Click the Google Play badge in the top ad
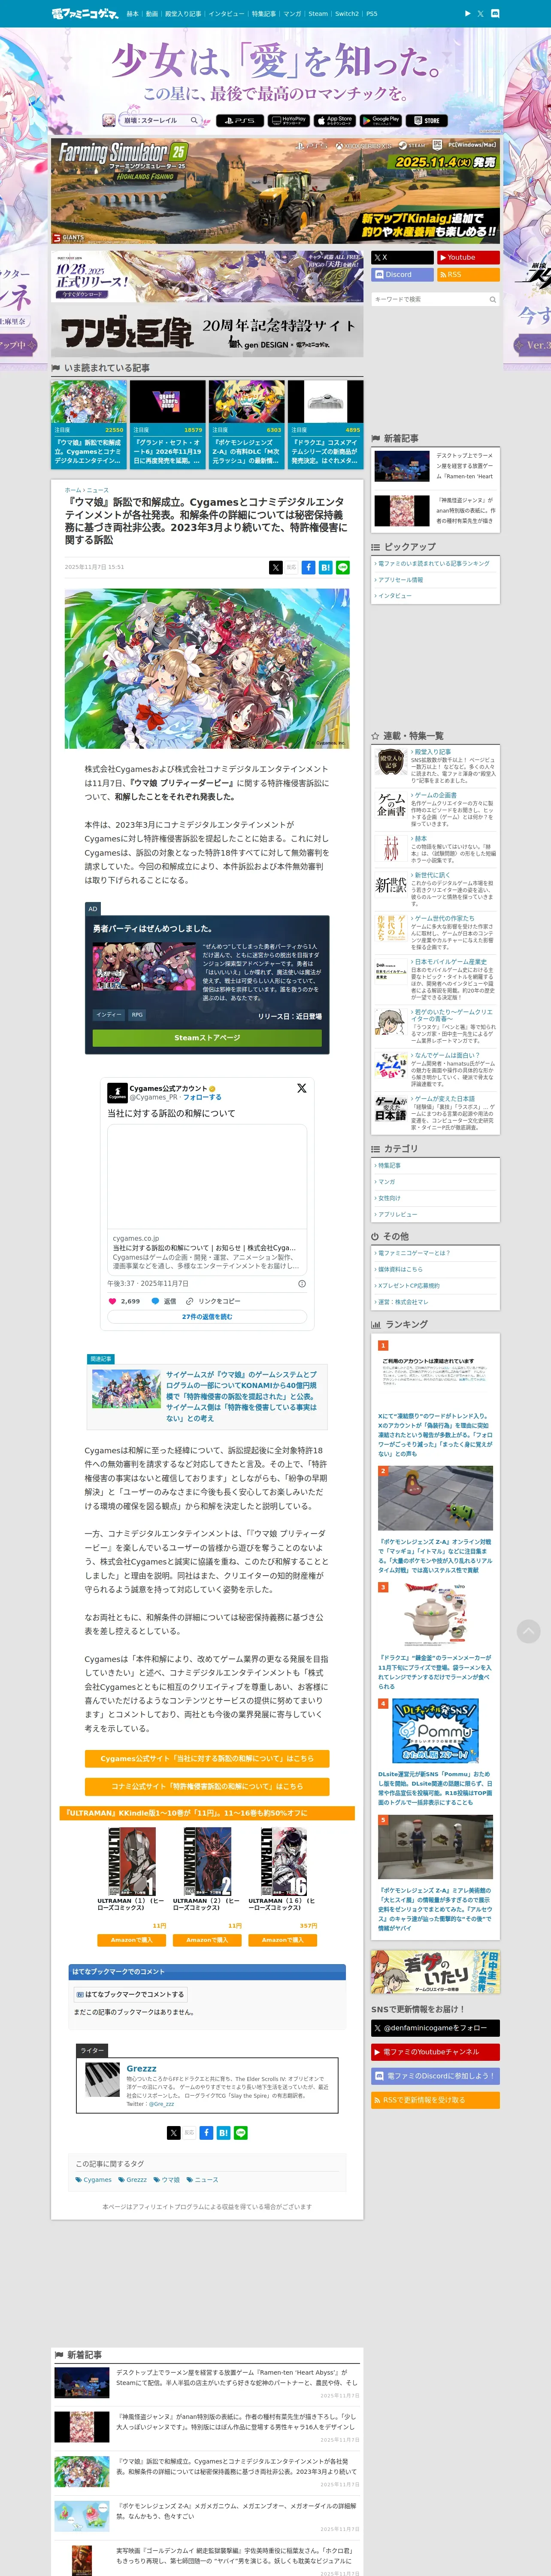551x2576 pixels. tap(381, 120)
